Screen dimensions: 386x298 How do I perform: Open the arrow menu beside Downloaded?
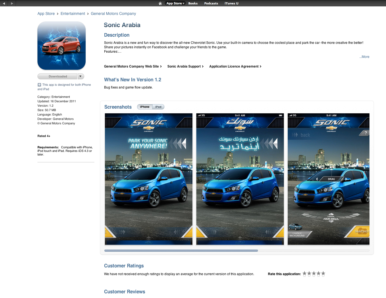coord(81,76)
